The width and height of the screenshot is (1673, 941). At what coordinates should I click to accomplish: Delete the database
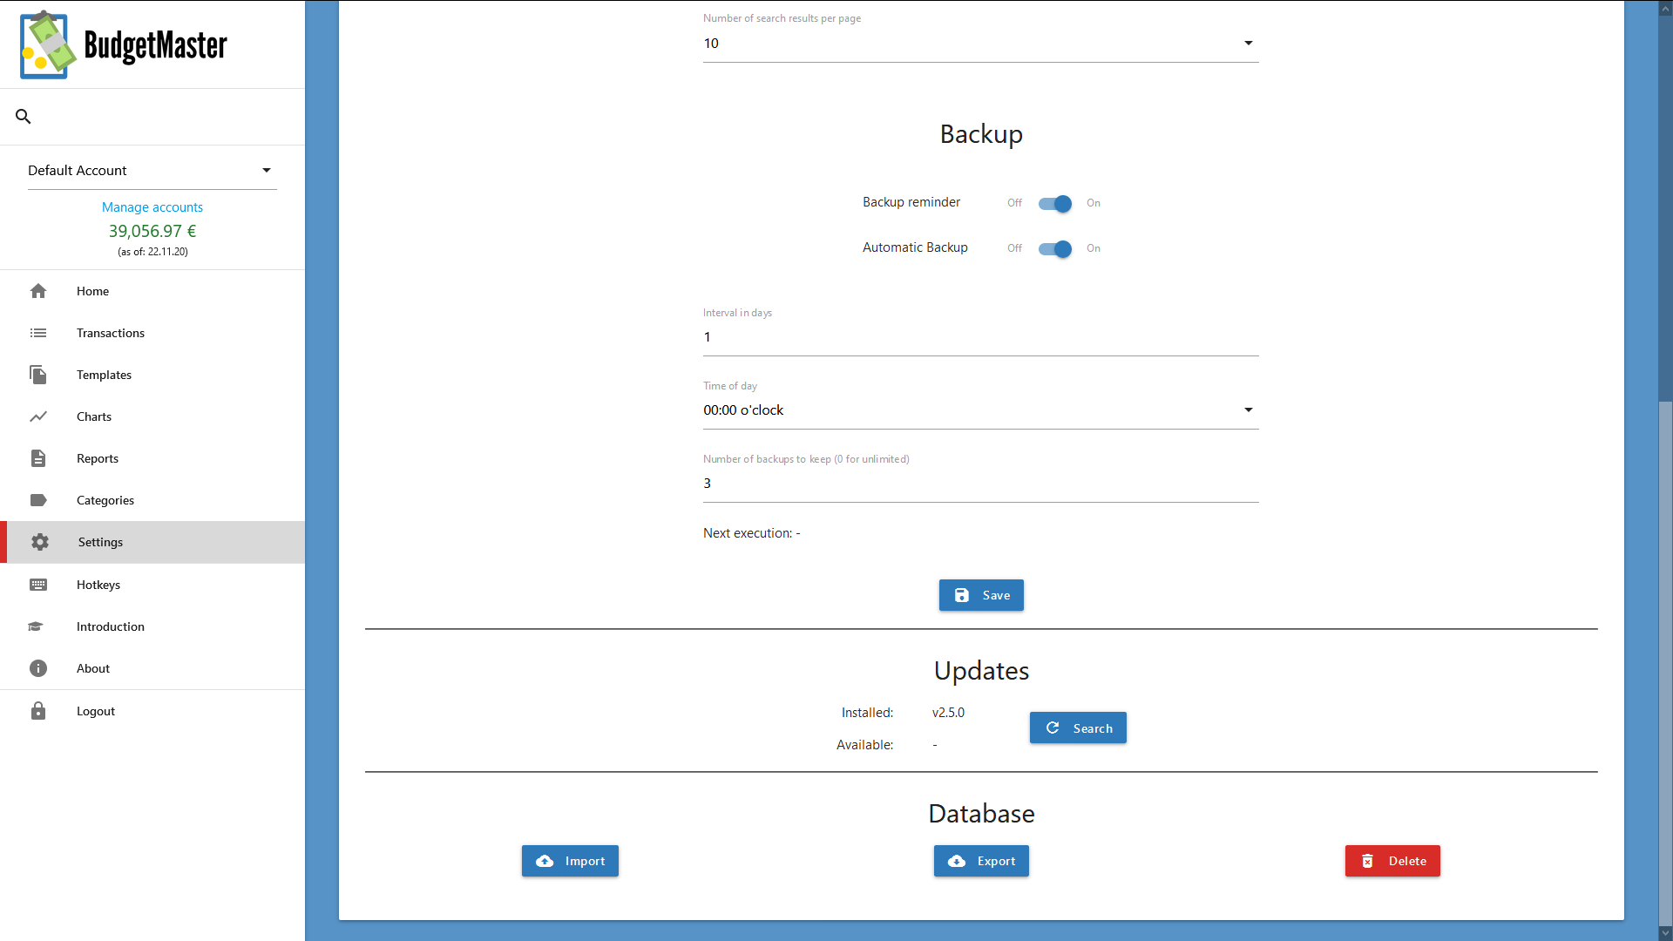coord(1392,861)
